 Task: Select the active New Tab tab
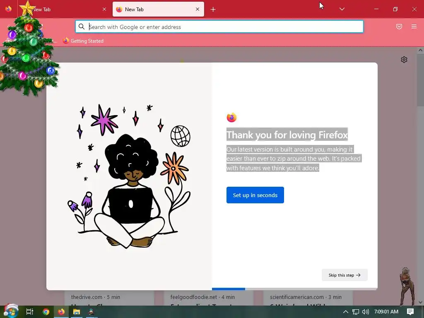158,9
